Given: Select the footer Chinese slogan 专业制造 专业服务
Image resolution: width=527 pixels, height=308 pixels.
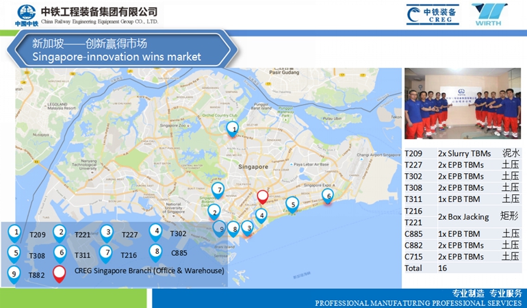Looking at the screenshot, I should pyautogui.click(x=487, y=293).
